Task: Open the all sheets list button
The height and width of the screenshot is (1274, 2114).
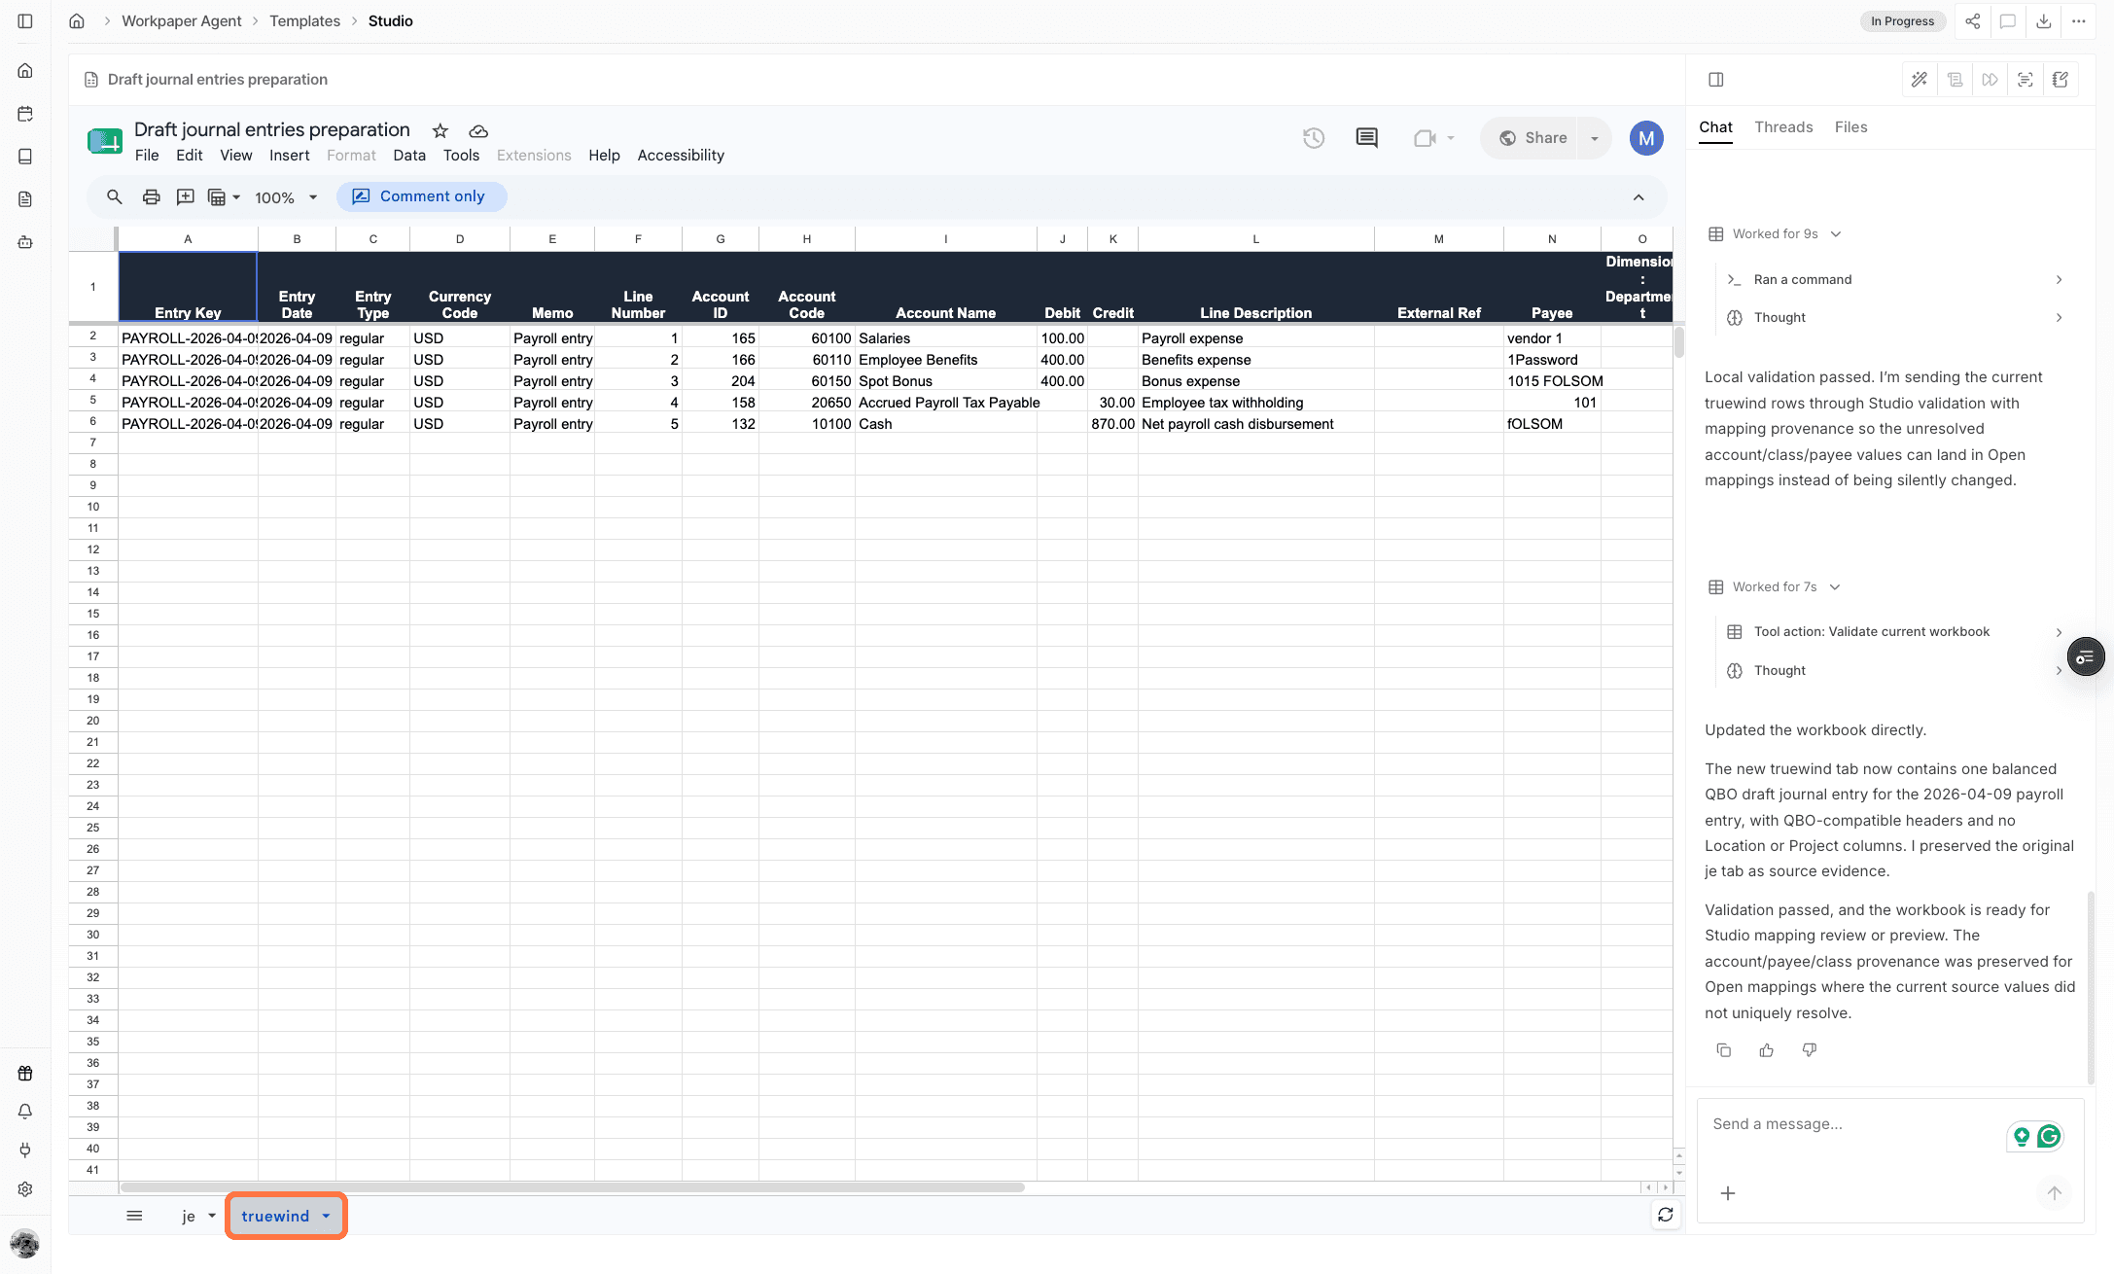Action: point(134,1216)
